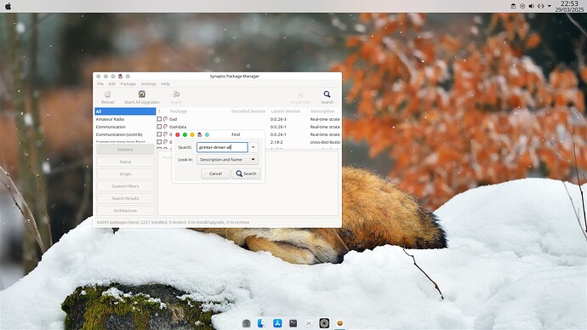Image resolution: width=587 pixels, height=330 pixels.
Task: Click the Mark All Upgrades toolbar icon
Action: pyautogui.click(x=142, y=94)
